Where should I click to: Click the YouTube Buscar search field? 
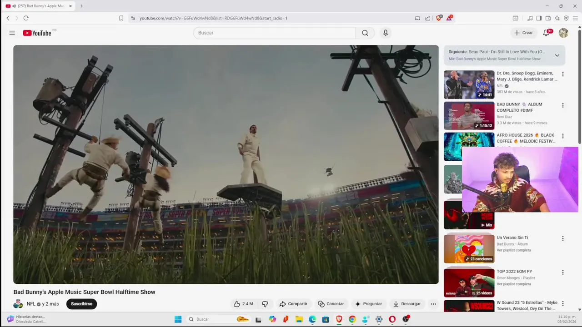coord(275,33)
